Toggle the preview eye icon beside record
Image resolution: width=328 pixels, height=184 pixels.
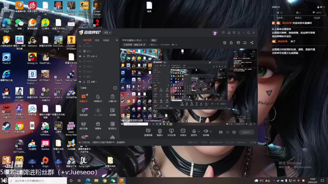(x=228, y=132)
